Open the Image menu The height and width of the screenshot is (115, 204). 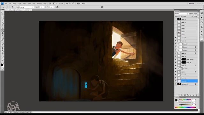tap(14, 4)
